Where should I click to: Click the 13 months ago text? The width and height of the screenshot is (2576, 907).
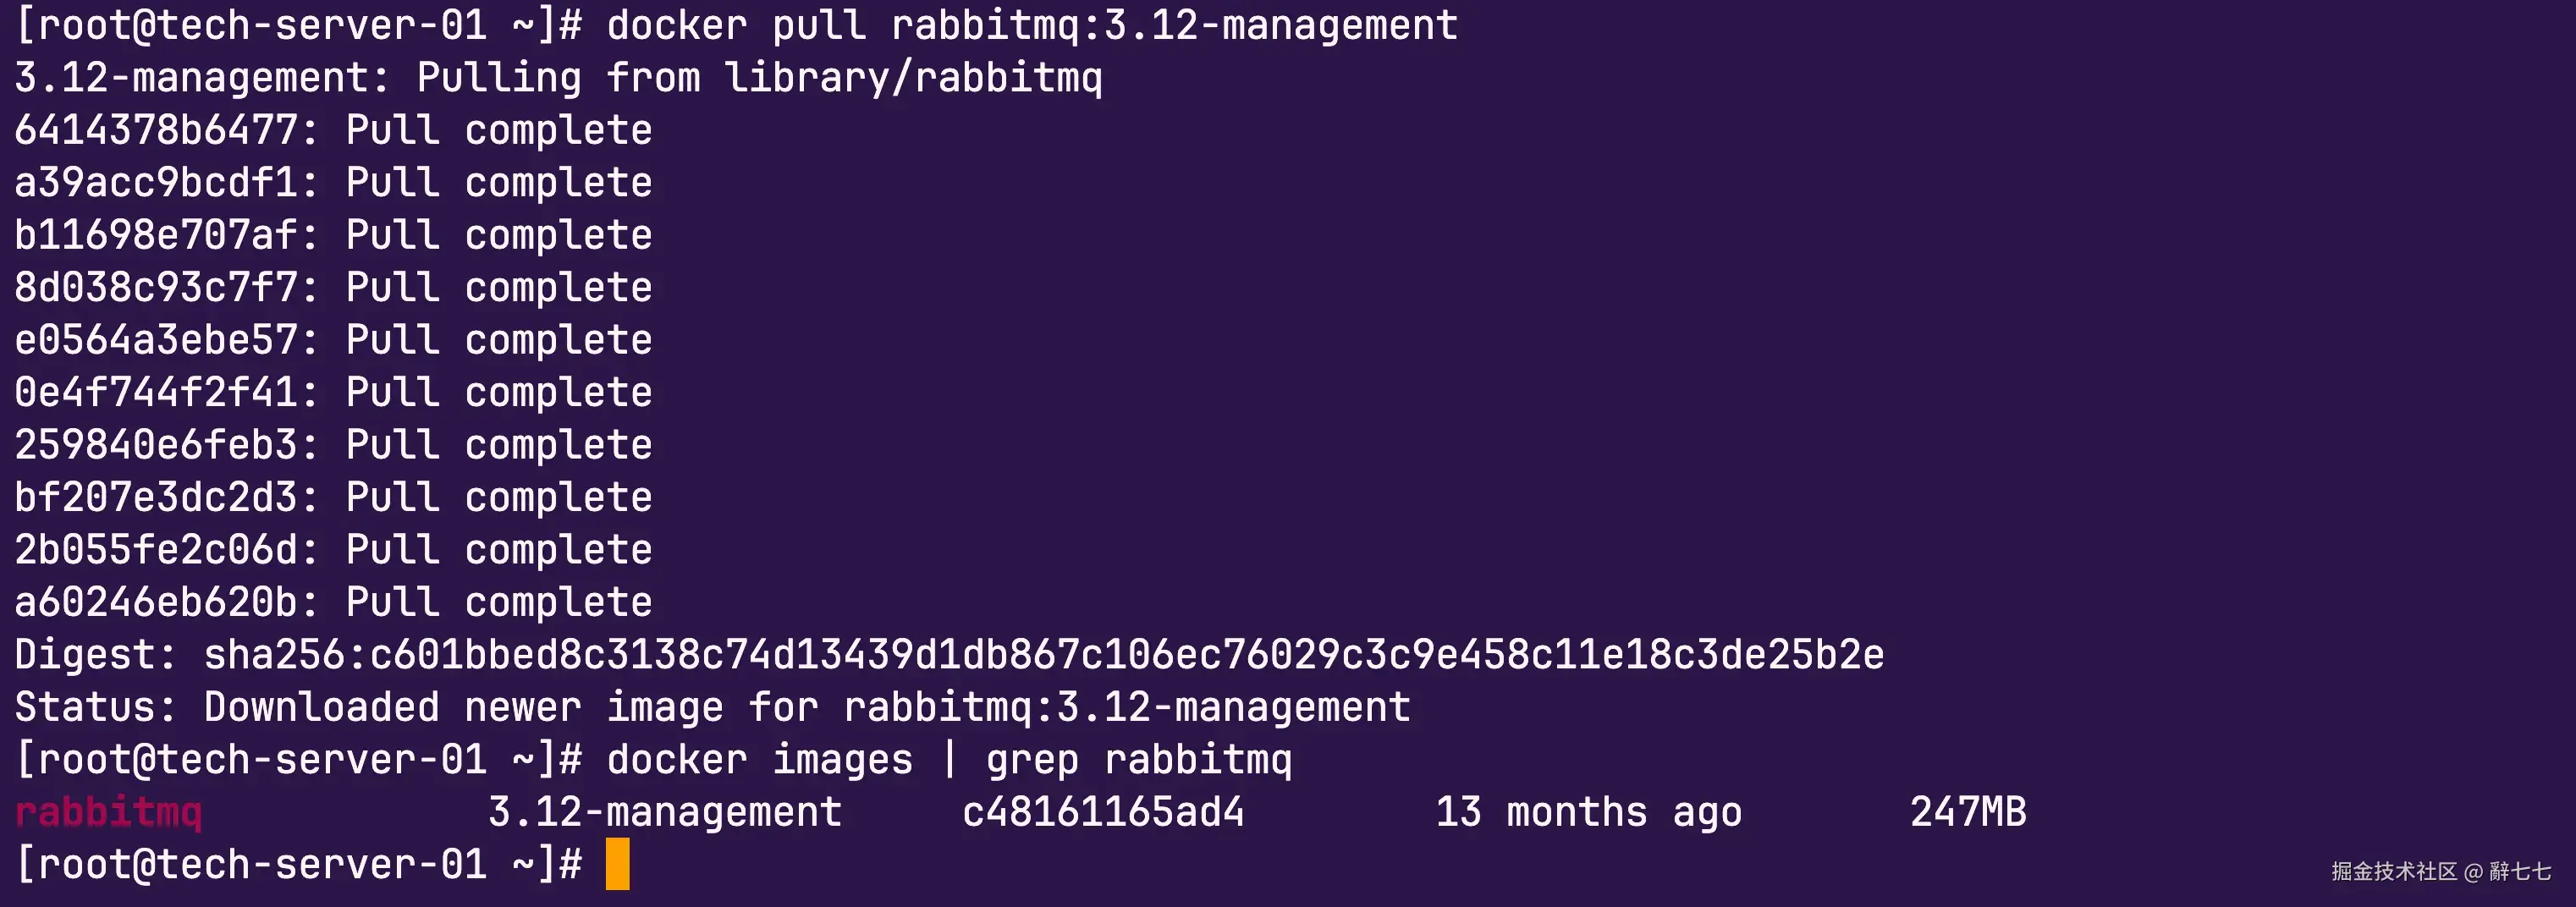click(1588, 812)
